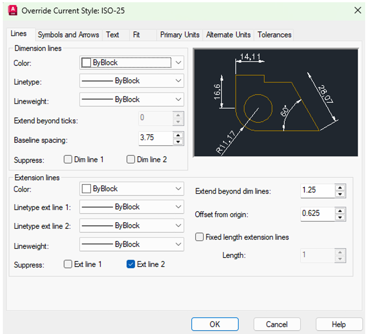Uncheck Suppress Ext line 2
This screenshot has height=334, width=366.
point(131,264)
